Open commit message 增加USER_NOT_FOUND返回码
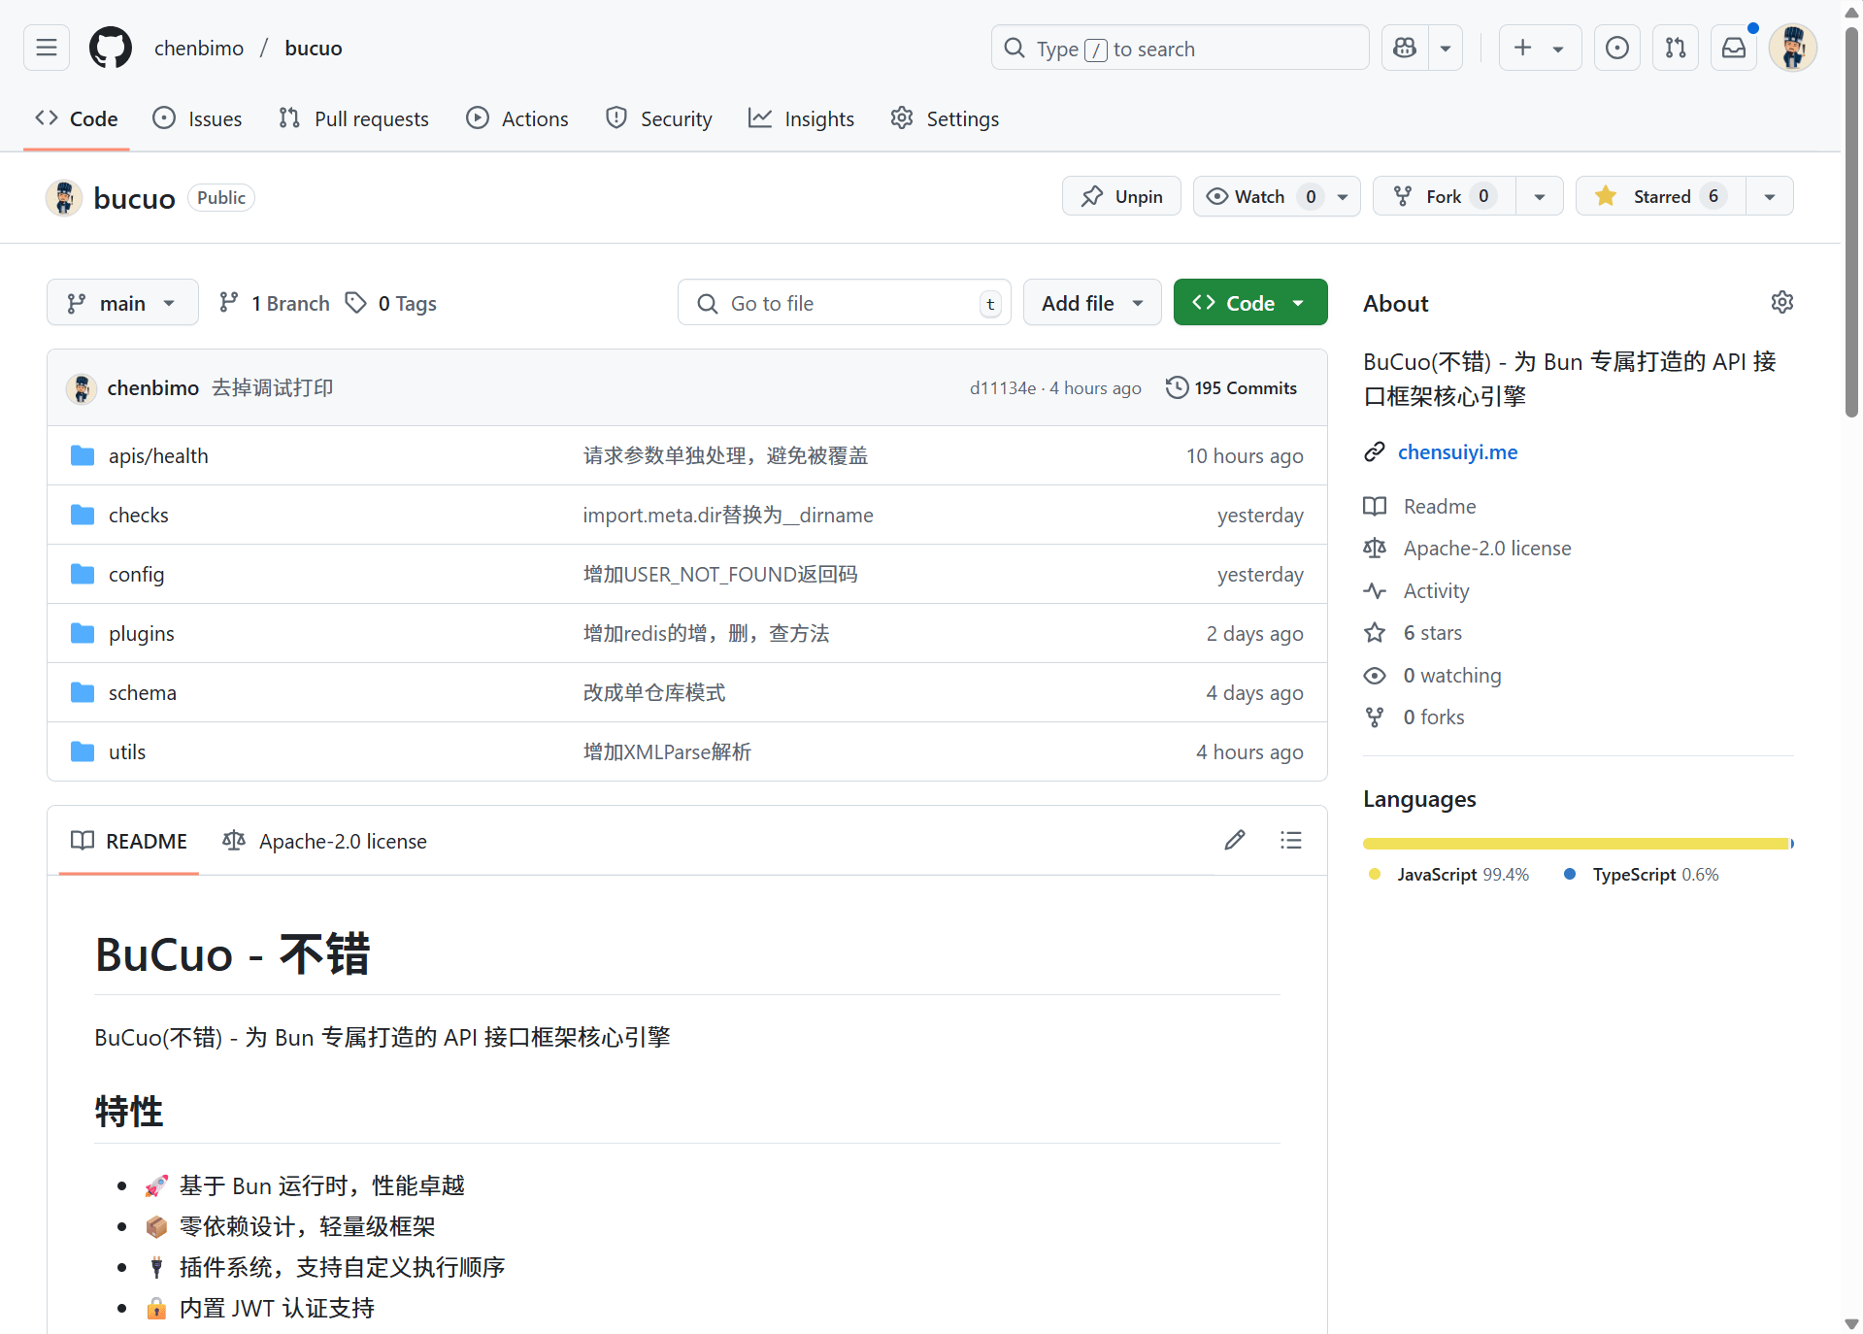 (720, 575)
